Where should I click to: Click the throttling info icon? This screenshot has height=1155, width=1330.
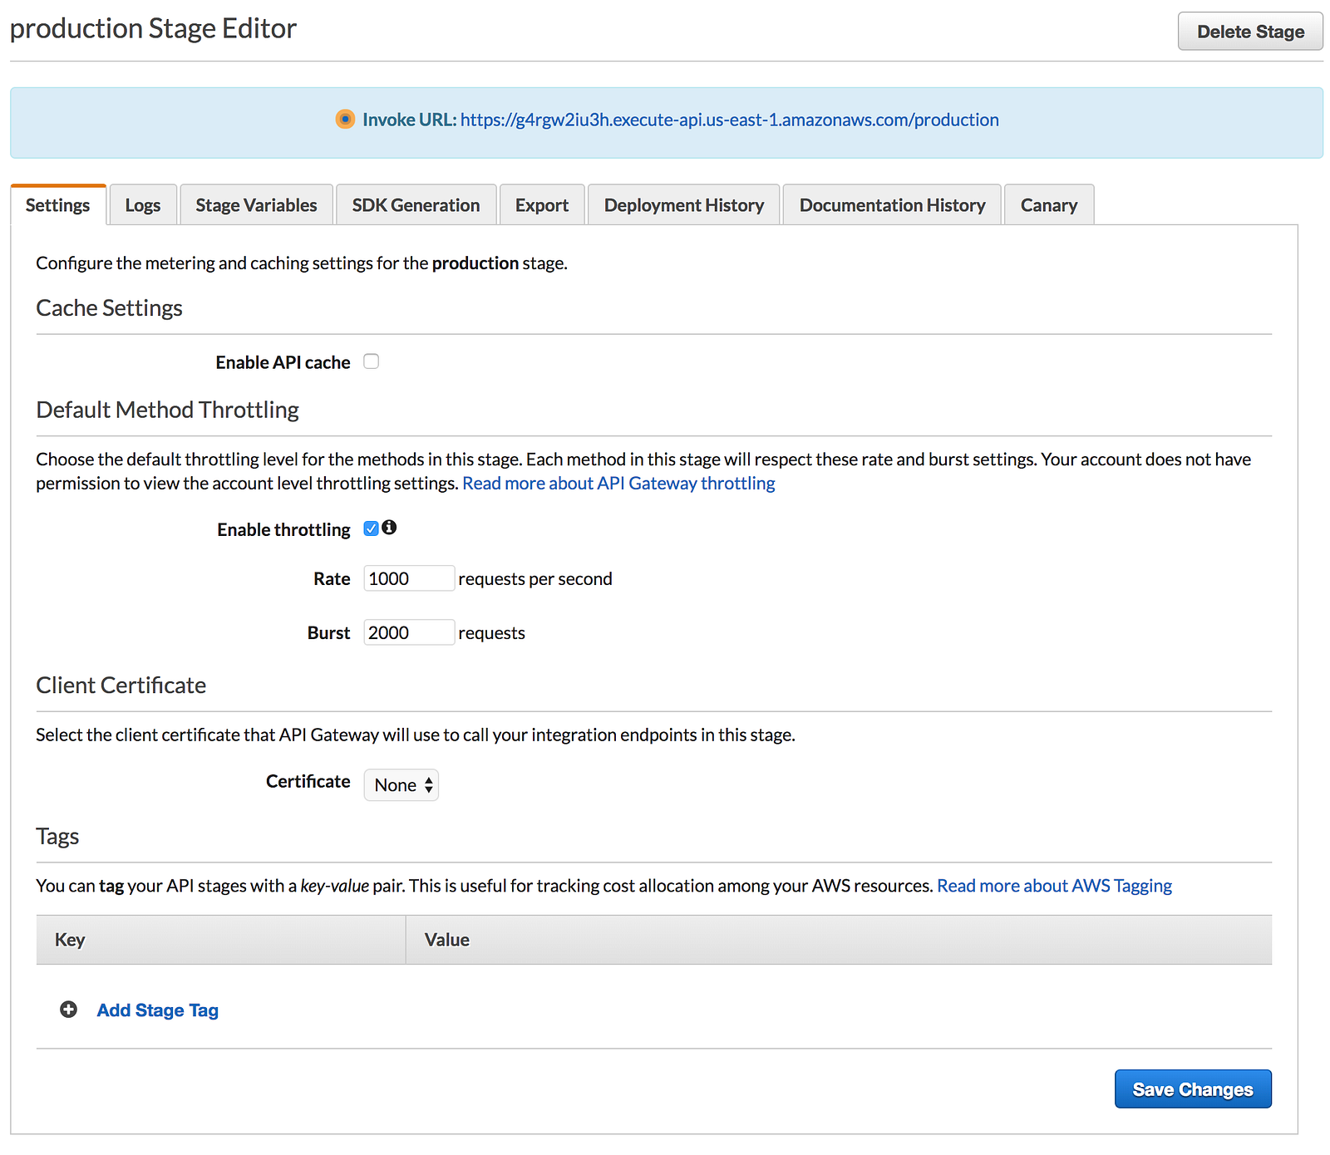pyautogui.click(x=389, y=528)
